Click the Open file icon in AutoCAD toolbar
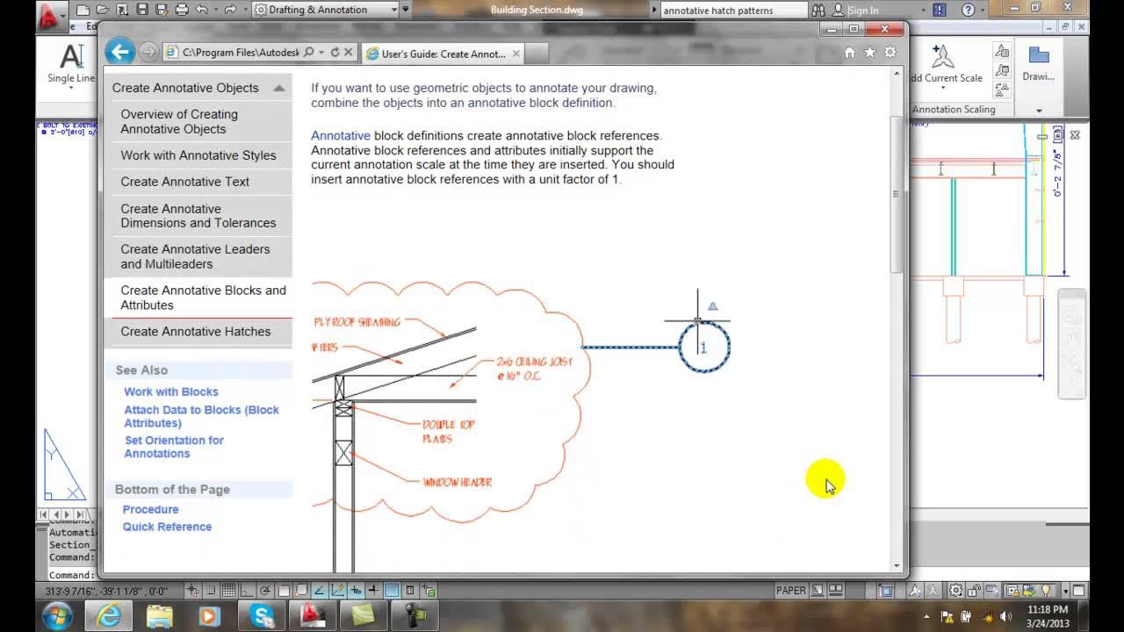The width and height of the screenshot is (1124, 632). pyautogui.click(x=103, y=11)
